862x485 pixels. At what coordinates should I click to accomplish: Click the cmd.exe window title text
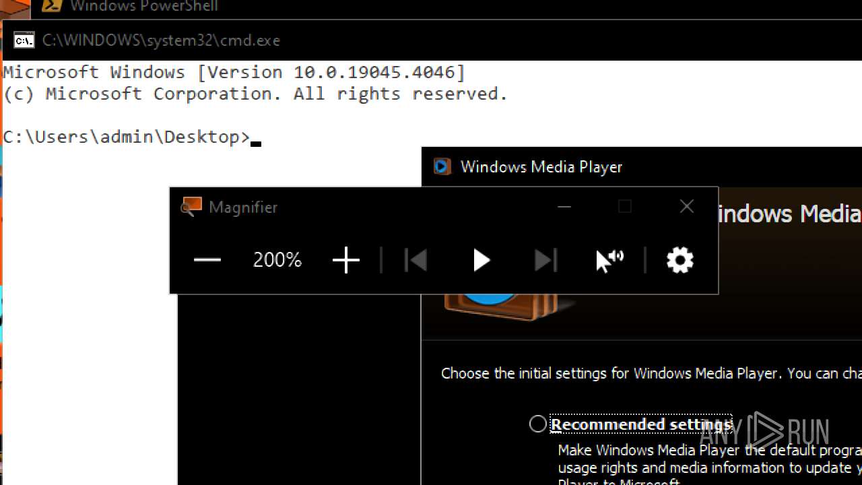(x=161, y=40)
